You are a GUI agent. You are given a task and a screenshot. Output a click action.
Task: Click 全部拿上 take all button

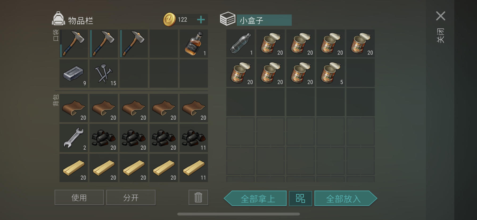point(255,198)
